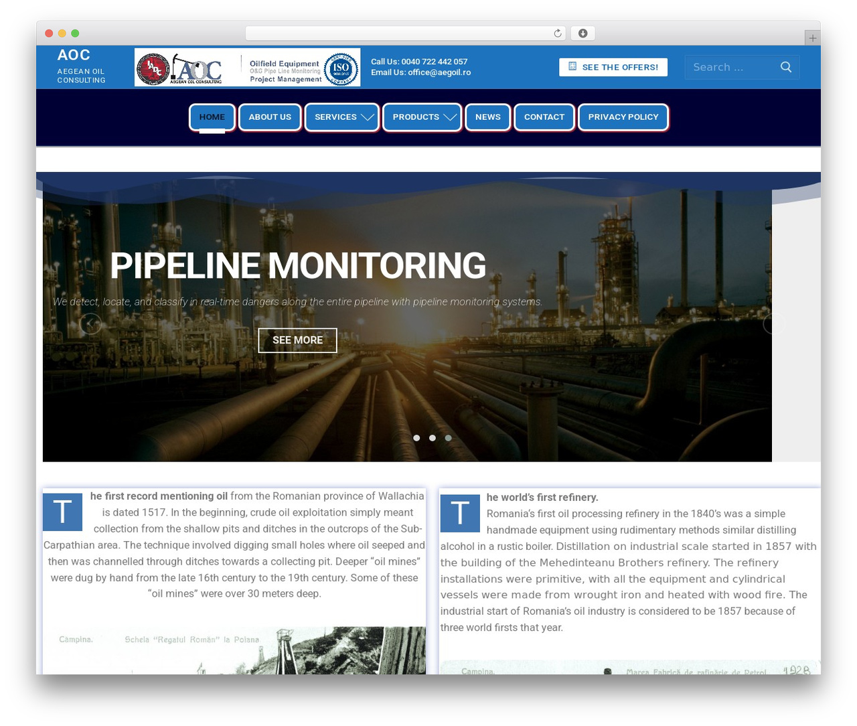Select the second slider dot
The height and width of the screenshot is (726, 857).
(x=433, y=438)
